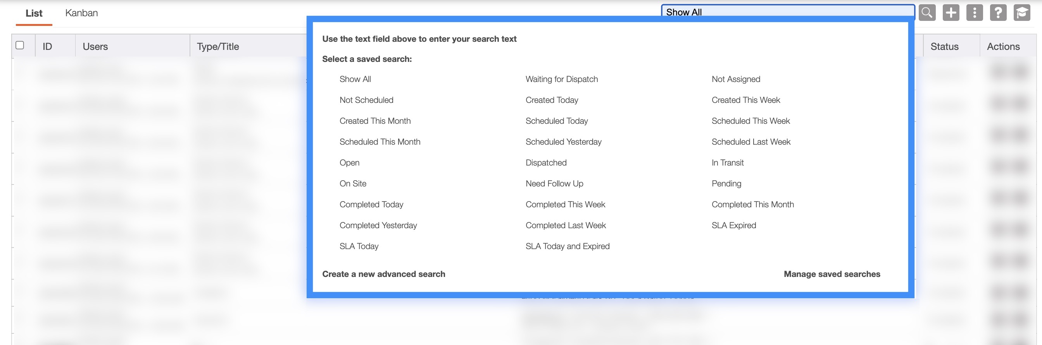Click the plus add-new icon

click(951, 12)
